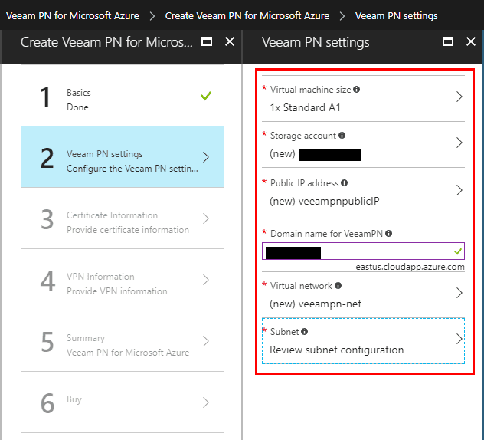484x440 pixels.
Task: Open Virtual machine size selector chevron
Action: point(459,97)
